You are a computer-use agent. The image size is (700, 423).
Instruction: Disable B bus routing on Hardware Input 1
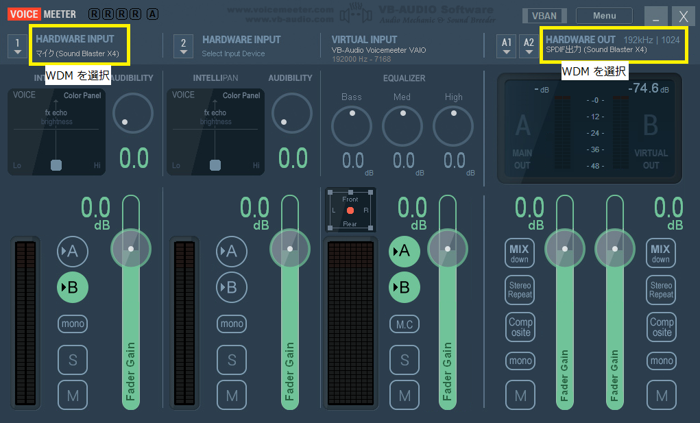(x=72, y=287)
